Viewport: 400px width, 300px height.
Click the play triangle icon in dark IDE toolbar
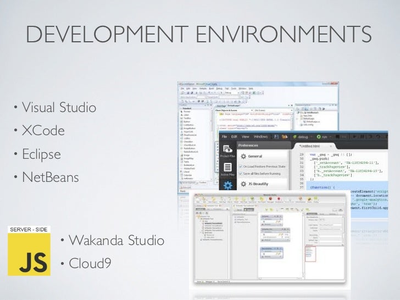[354, 137]
